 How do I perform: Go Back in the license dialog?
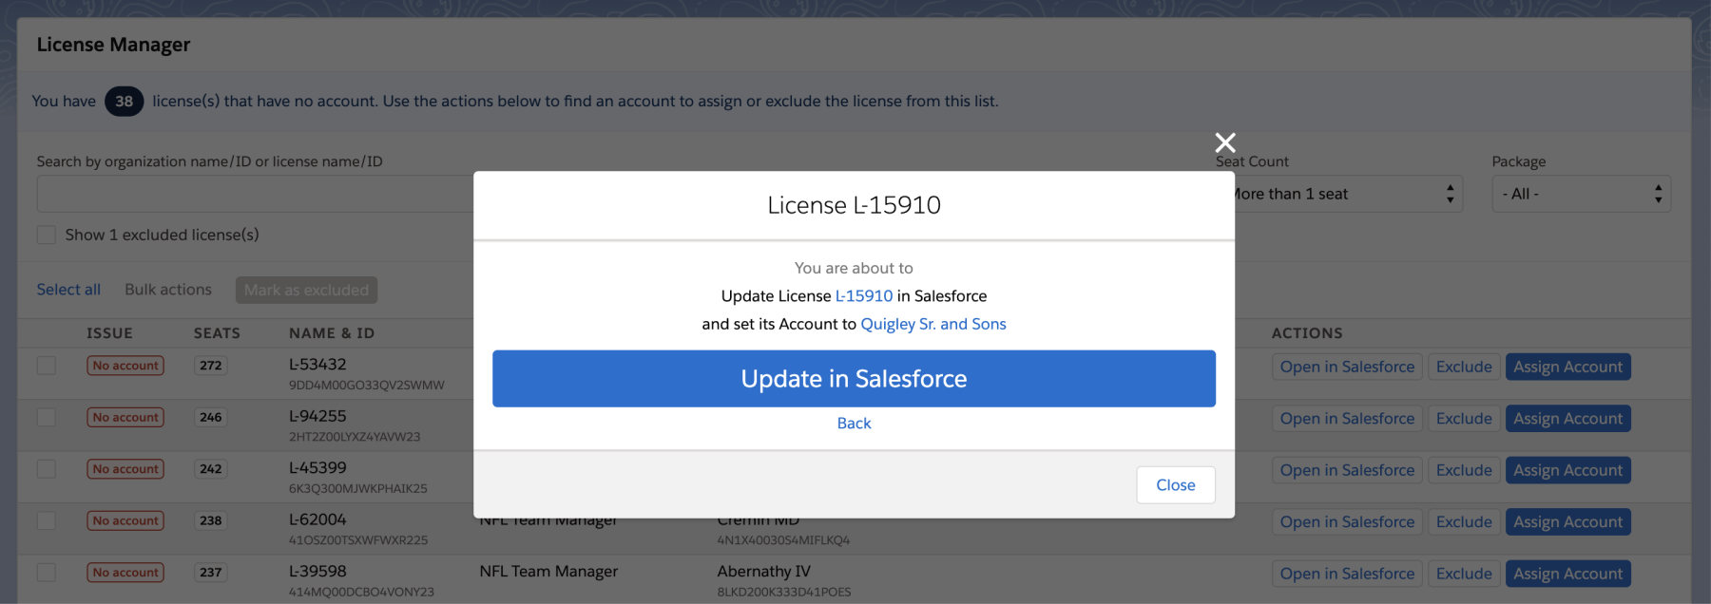coord(854,424)
